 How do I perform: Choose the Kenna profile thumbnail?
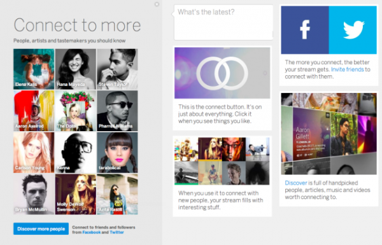point(76,153)
